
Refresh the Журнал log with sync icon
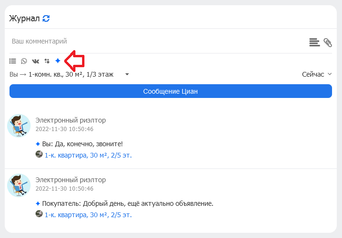[x=46, y=18]
